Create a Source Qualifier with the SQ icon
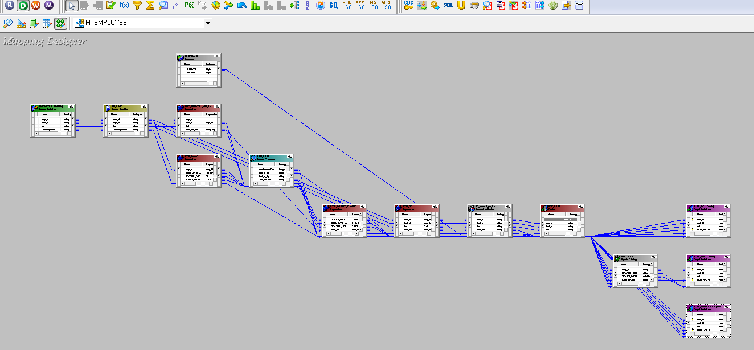Image resolution: width=754 pixels, height=350 pixels. [333, 6]
